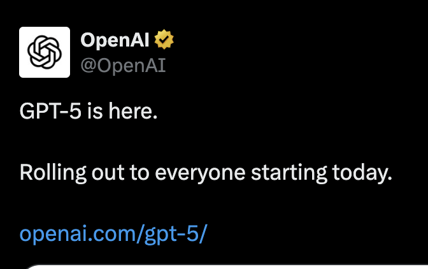Click the "gpt-5/" portion of the blue URL

pyautogui.click(x=176, y=235)
